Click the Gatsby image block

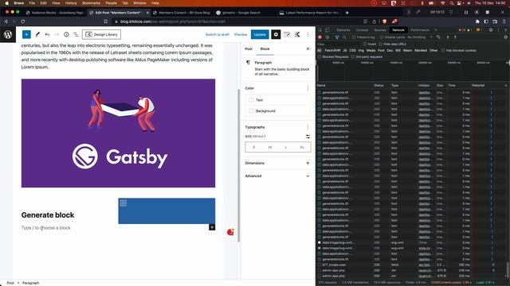(118, 133)
